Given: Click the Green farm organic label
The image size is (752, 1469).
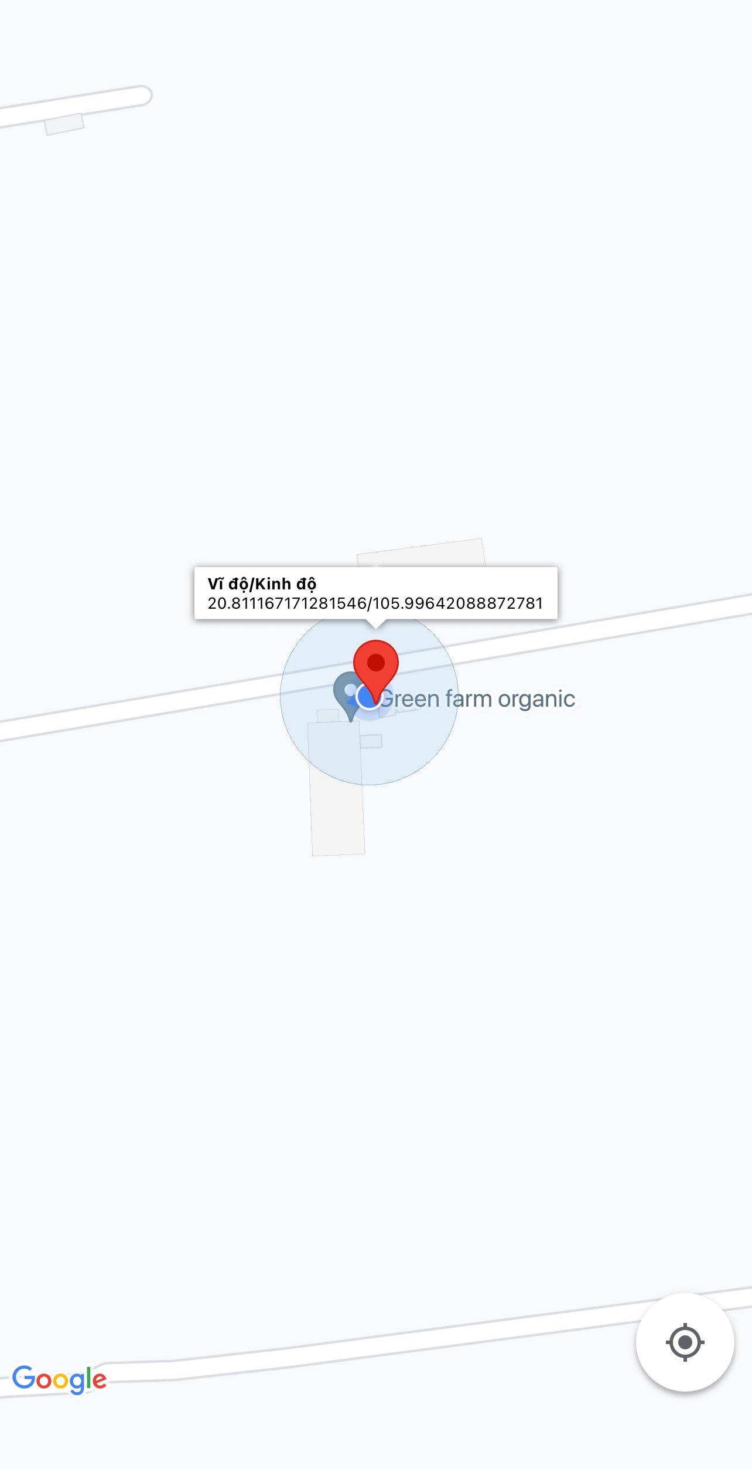Looking at the screenshot, I should pos(477,699).
